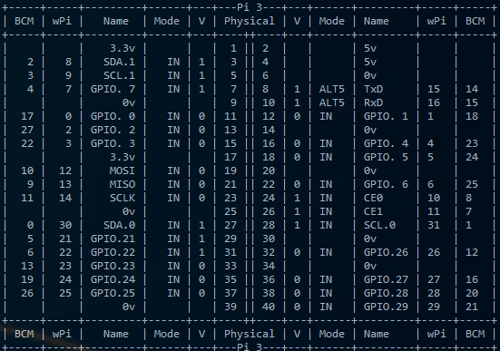Click the bottom-left BCM footer label

25,334
